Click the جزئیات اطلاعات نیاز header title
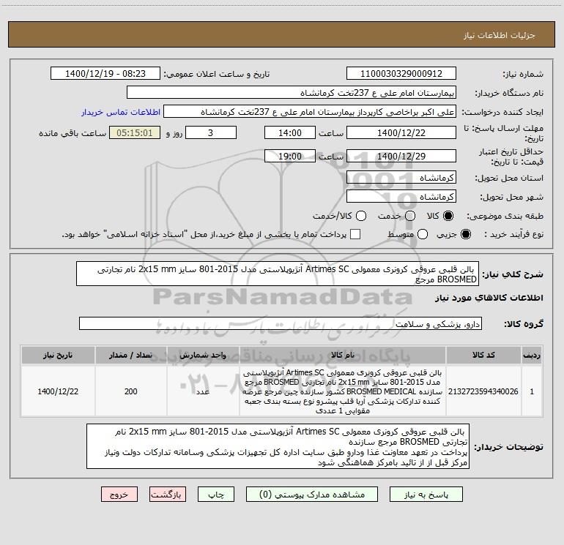The image size is (564, 545). click(500, 35)
